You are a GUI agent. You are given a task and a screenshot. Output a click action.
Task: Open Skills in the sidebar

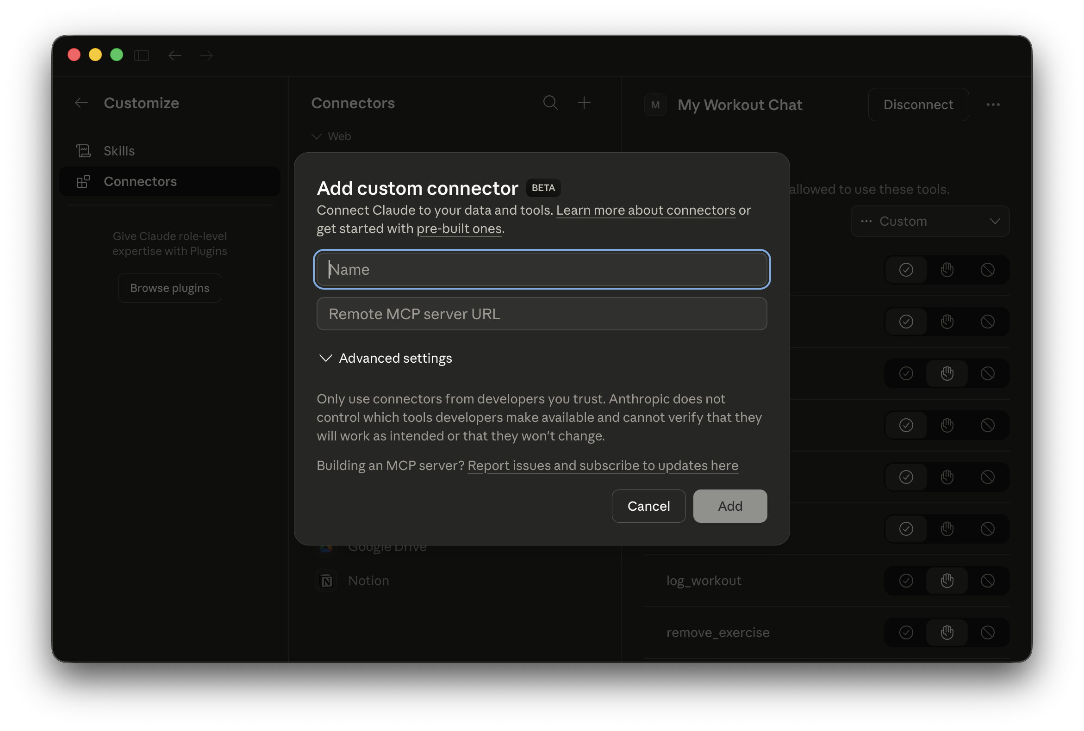coord(119,150)
